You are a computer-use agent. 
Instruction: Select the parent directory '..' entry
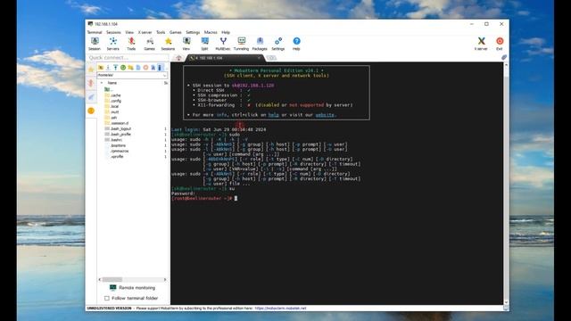point(109,89)
